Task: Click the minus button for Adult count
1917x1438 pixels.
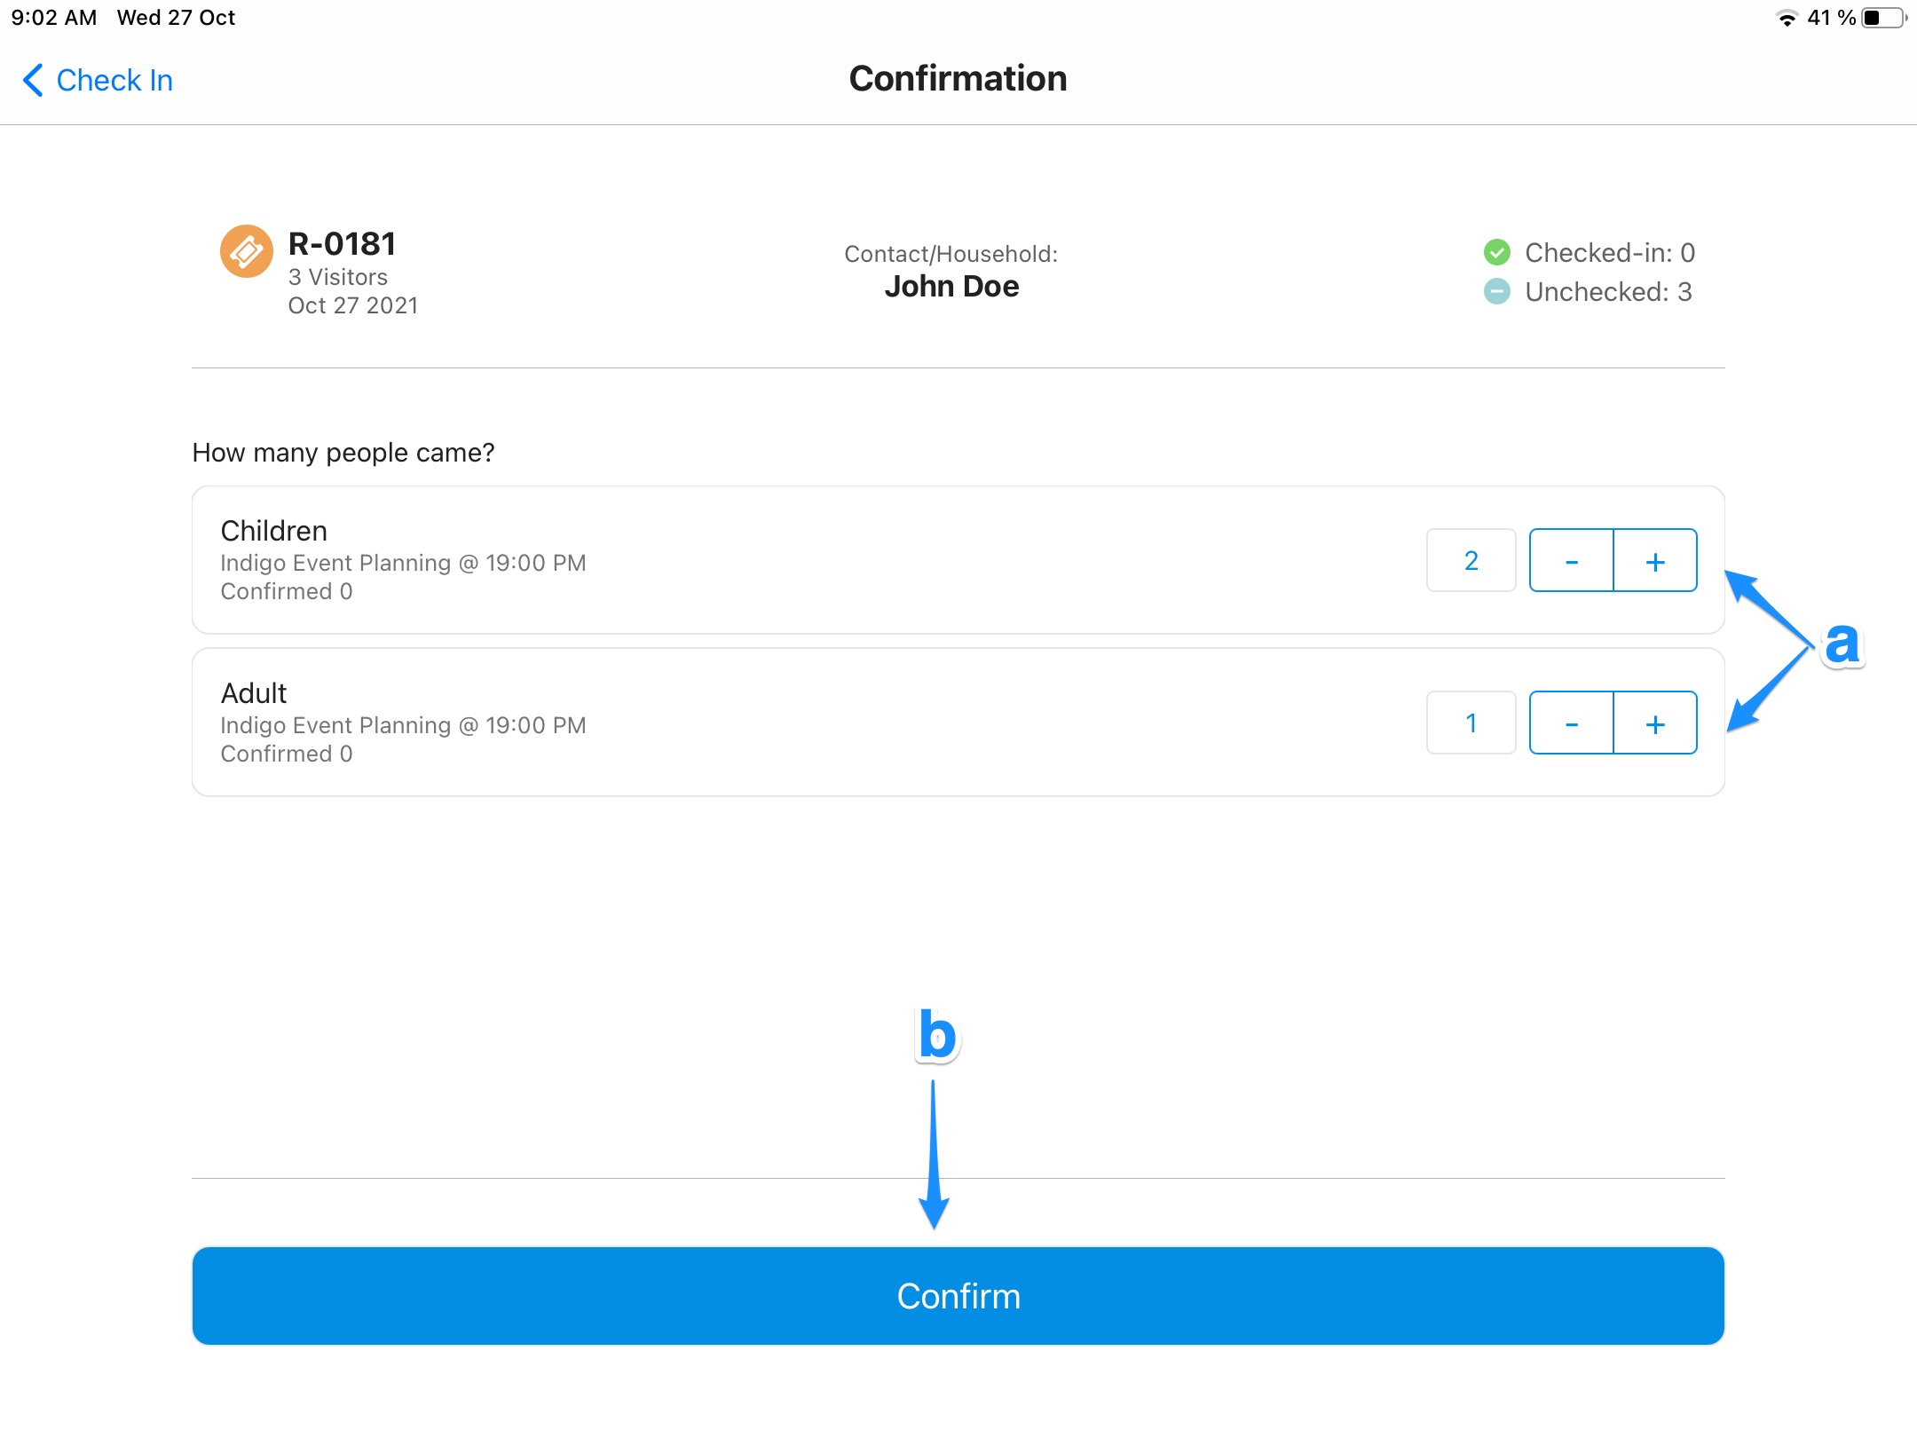Action: (x=1570, y=722)
